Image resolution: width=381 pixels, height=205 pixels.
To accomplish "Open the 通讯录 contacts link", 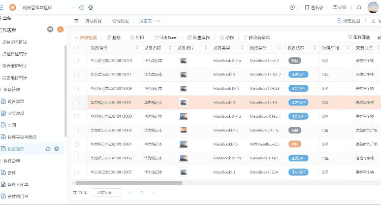I will click(x=314, y=8).
